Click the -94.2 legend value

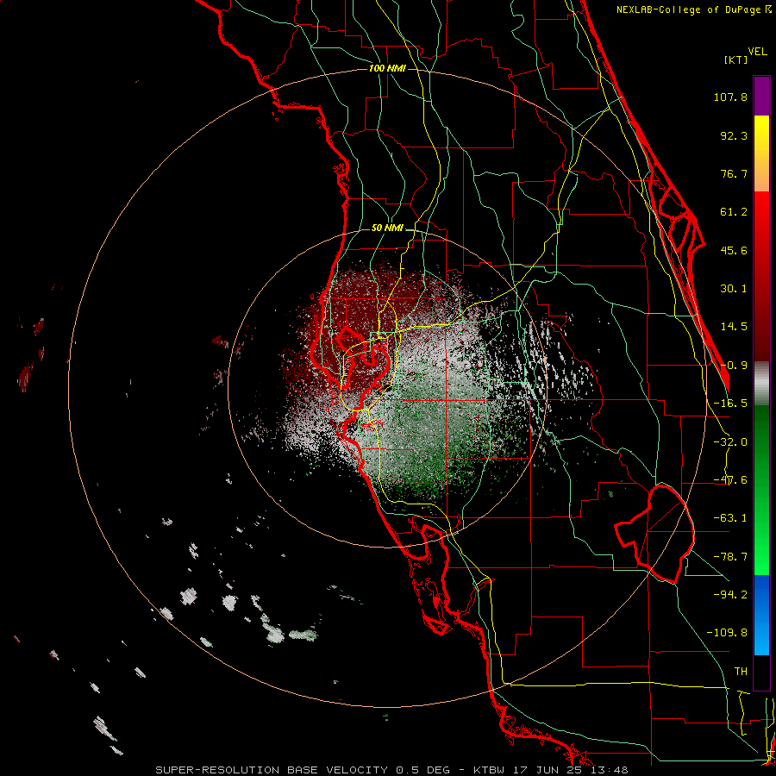click(x=730, y=594)
